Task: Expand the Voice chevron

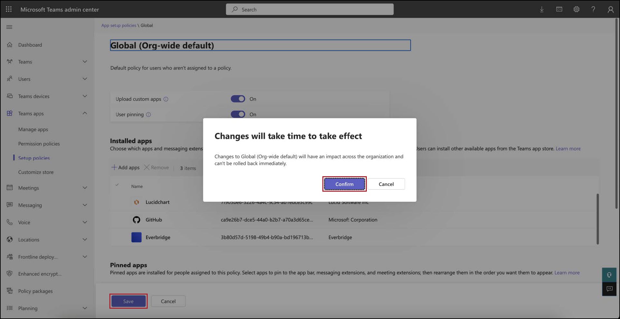Action: click(85, 222)
